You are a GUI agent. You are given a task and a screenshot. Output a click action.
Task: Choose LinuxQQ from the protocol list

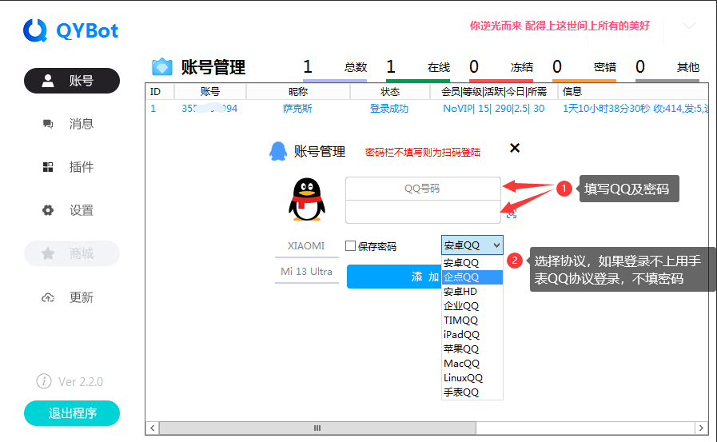472,378
